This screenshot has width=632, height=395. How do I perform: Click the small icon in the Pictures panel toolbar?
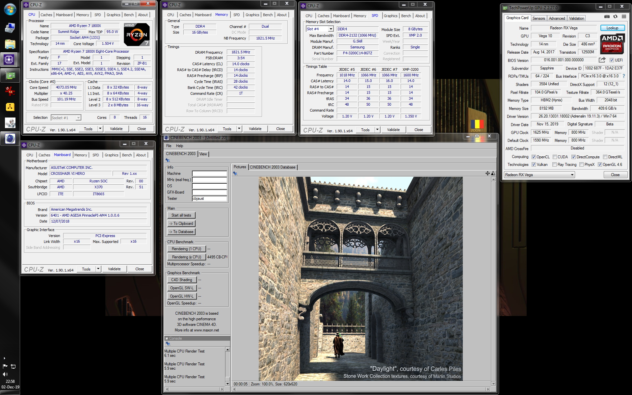coord(235,173)
